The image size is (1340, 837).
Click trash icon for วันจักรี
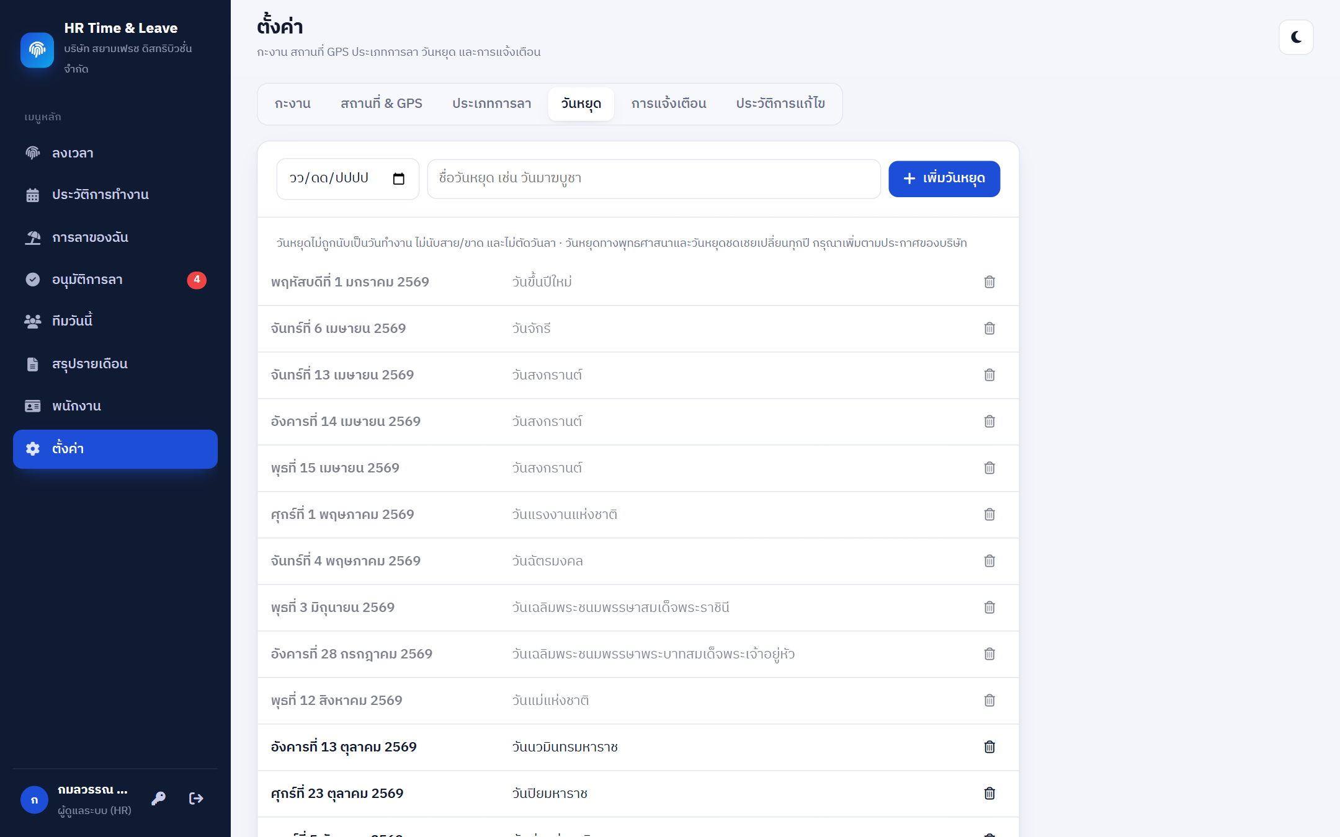(989, 329)
